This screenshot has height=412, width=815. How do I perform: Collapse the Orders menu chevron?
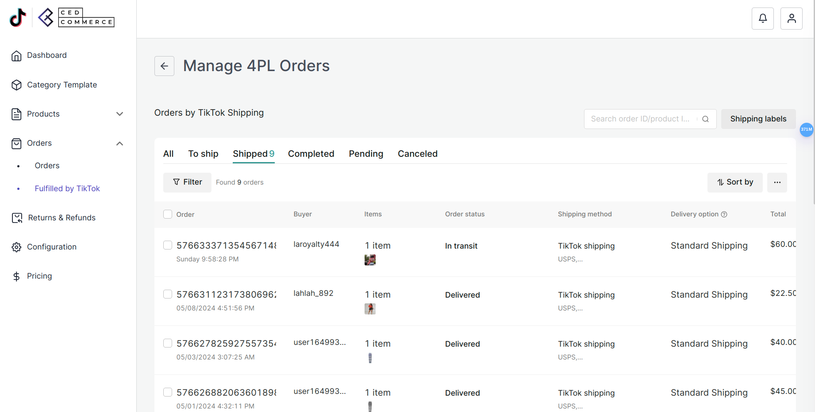pyautogui.click(x=119, y=144)
